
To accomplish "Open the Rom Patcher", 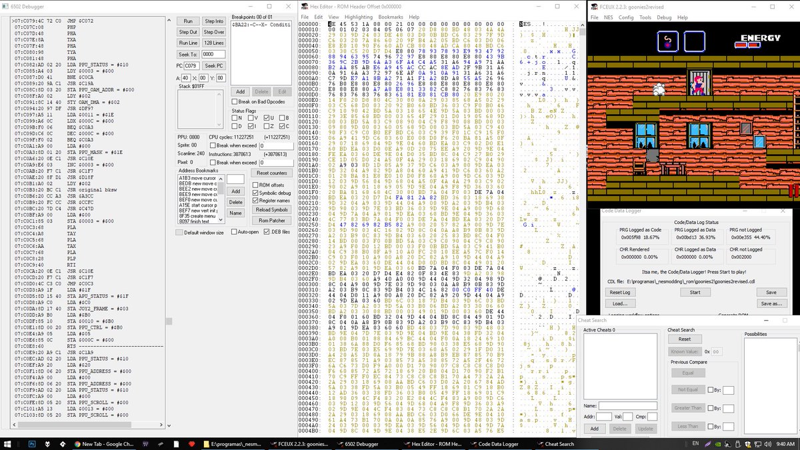I will click(271, 221).
